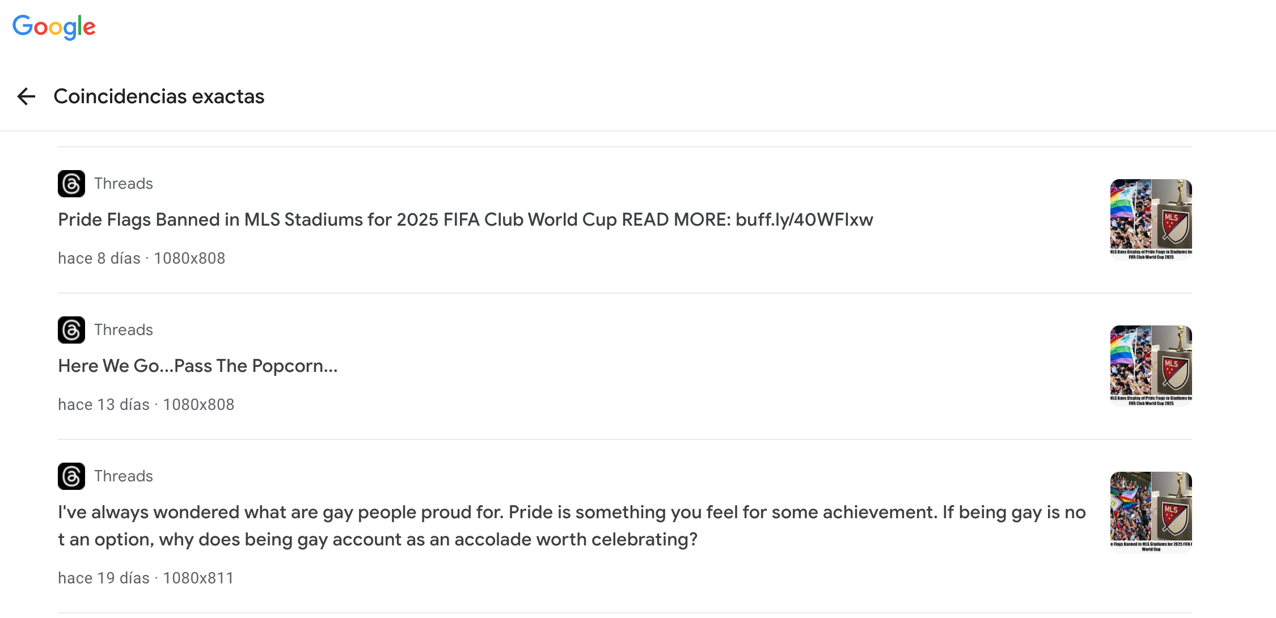The height and width of the screenshot is (618, 1276).
Task: Click the 'Coincidencias exactas' heading
Action: [159, 96]
